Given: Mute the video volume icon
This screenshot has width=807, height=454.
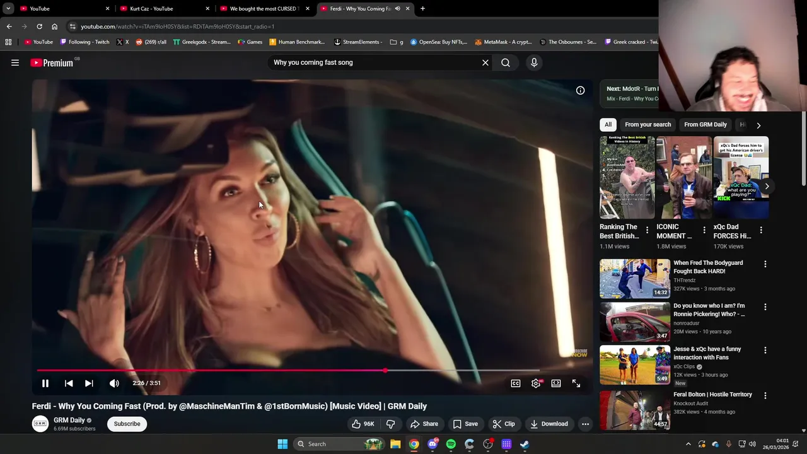Looking at the screenshot, I should coord(114,383).
